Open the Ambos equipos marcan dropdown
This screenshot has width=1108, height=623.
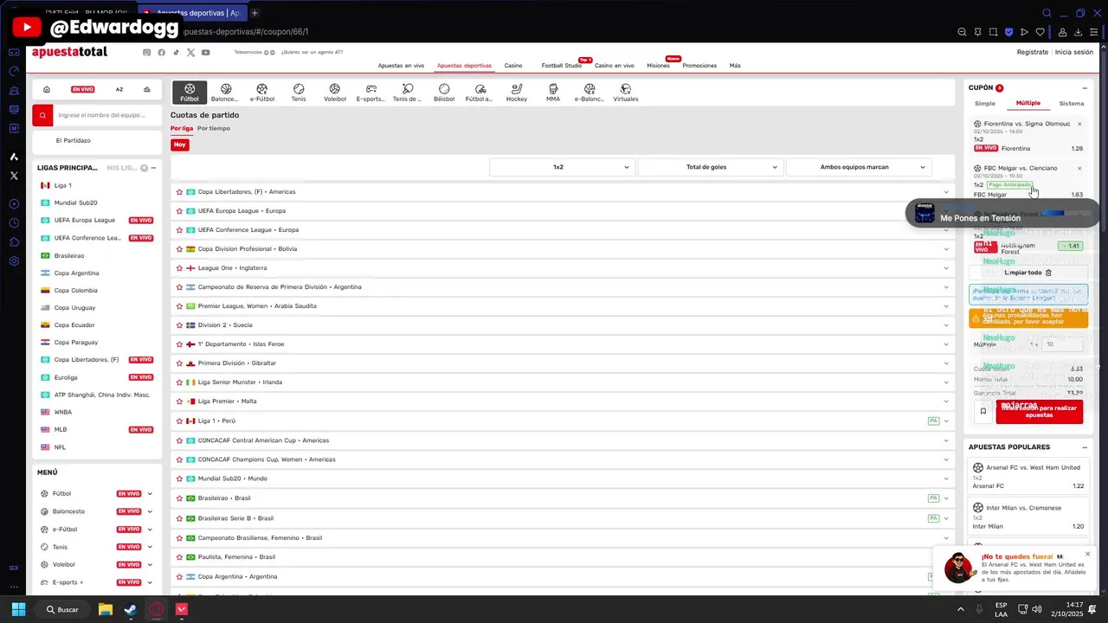(x=858, y=167)
